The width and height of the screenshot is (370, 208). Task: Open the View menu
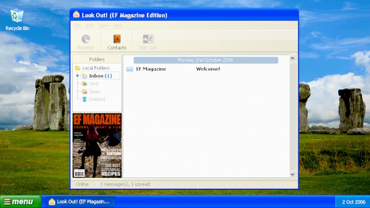(104, 26)
